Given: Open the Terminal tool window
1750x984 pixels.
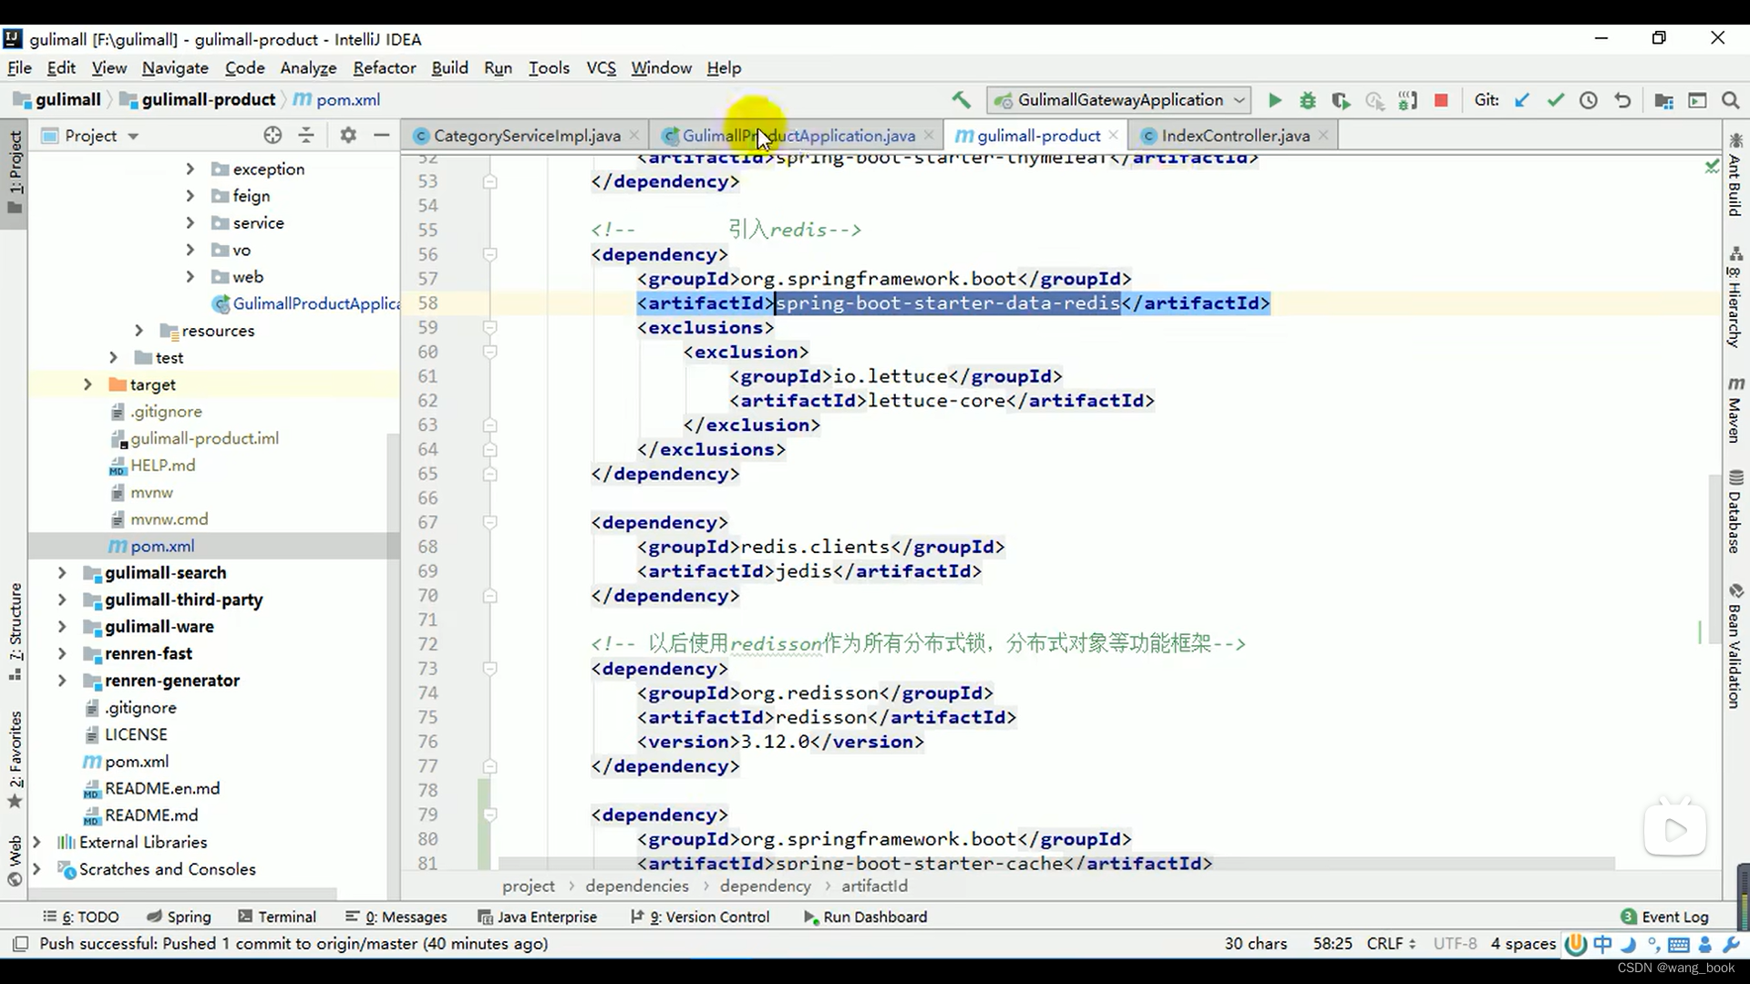Looking at the screenshot, I should coord(277,917).
